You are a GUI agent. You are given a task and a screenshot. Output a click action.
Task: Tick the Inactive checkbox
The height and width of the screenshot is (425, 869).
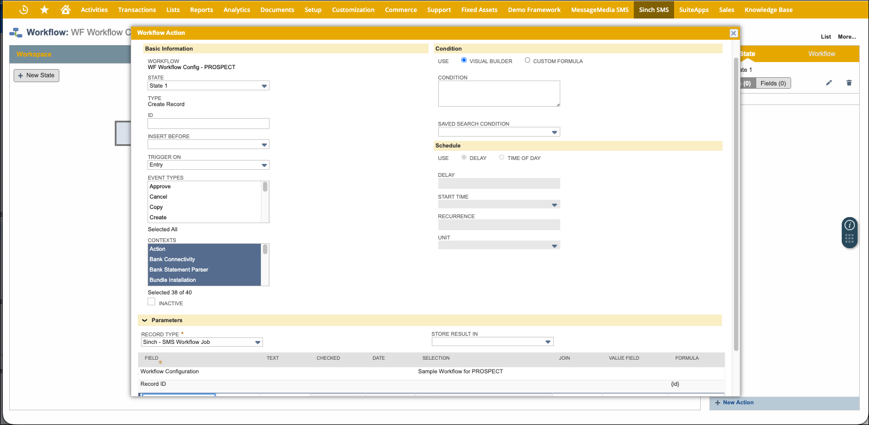[x=151, y=301]
